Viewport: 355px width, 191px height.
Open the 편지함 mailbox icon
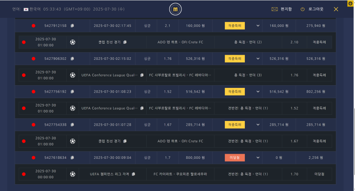pyautogui.click(x=274, y=9)
